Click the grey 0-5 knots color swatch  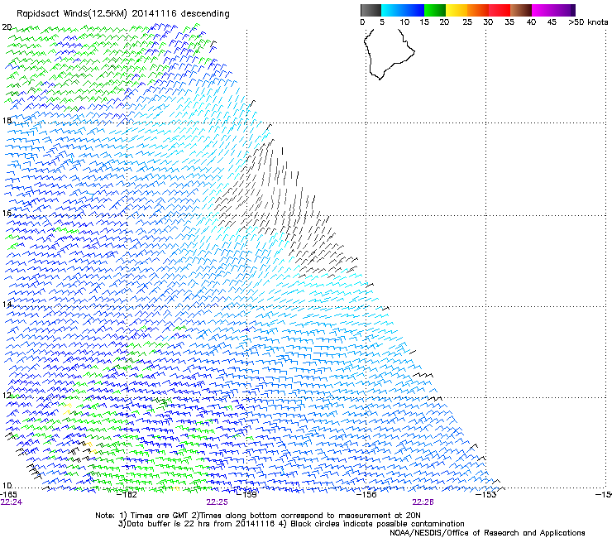371,10
